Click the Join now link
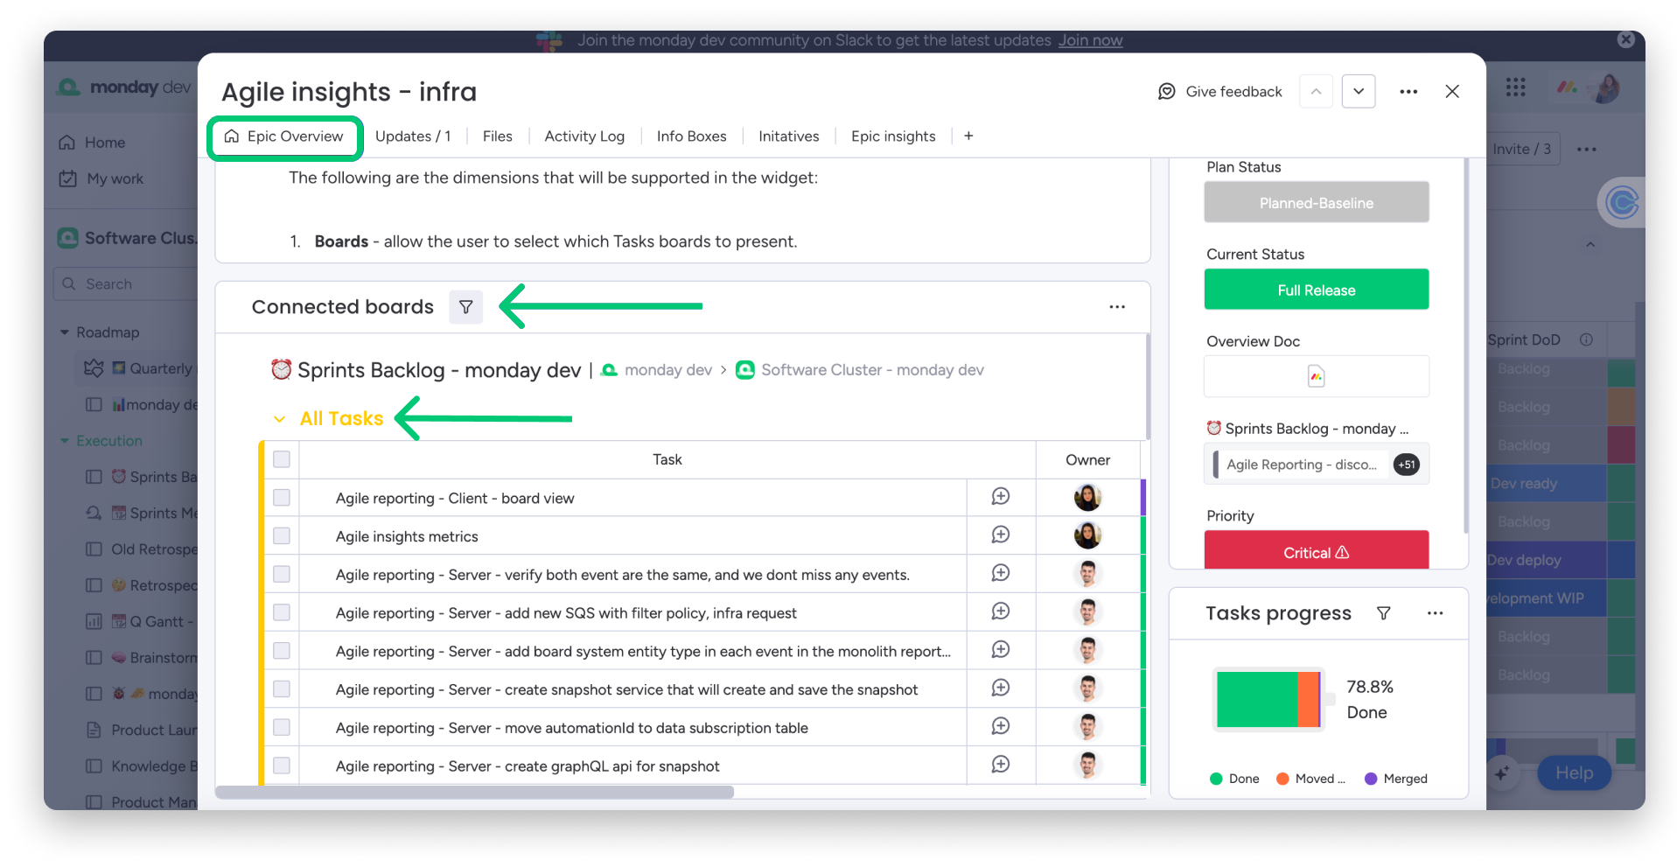1677x867 pixels. click(x=1090, y=40)
